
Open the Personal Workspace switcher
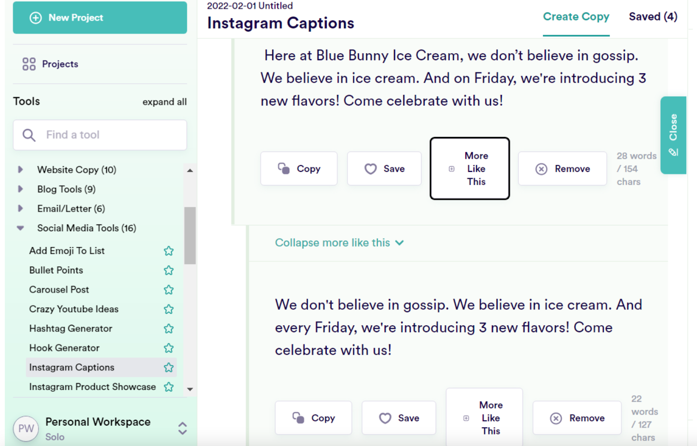183,428
